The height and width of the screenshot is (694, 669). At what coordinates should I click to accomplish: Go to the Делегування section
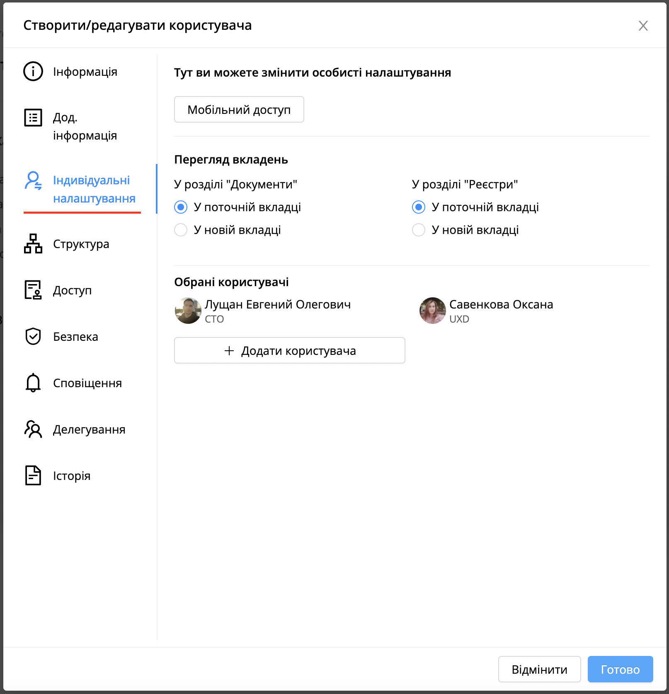tap(89, 429)
